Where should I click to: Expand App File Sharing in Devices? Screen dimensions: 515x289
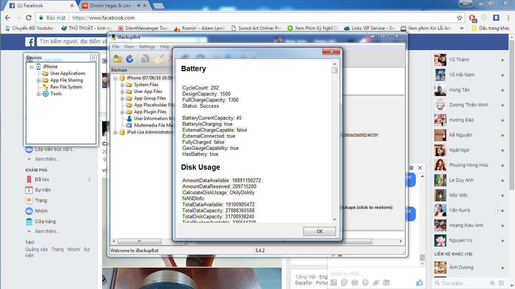(x=39, y=81)
